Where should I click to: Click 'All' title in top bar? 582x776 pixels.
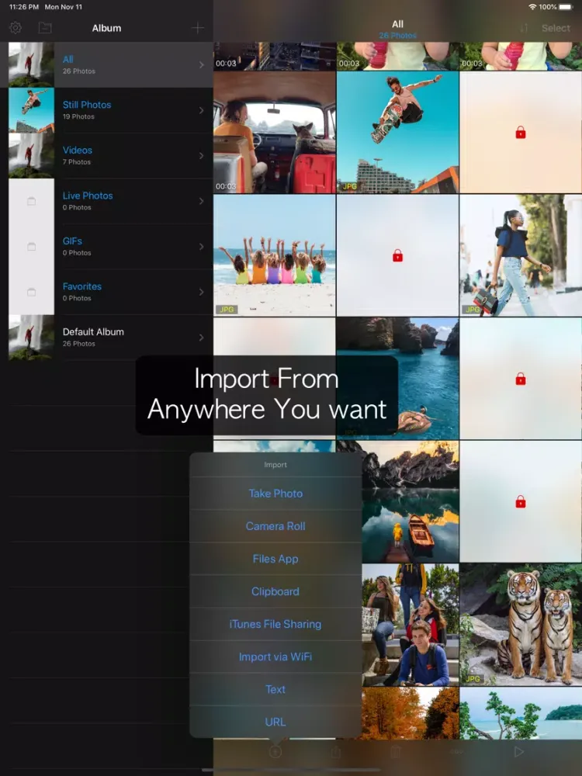coord(397,24)
